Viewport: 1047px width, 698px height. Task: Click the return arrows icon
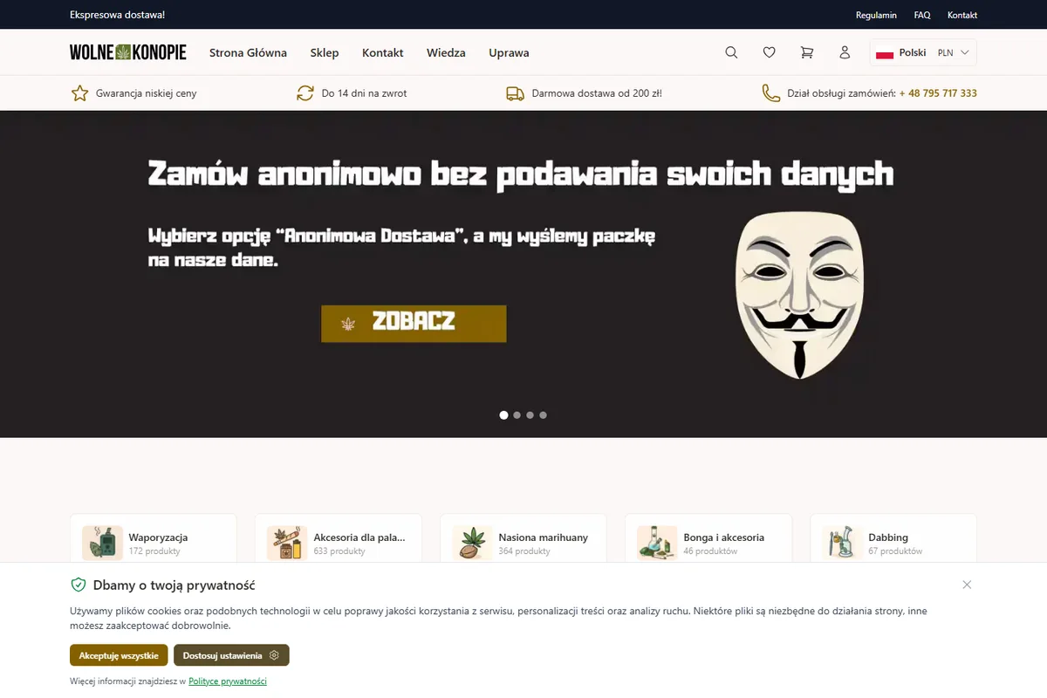[x=305, y=93]
